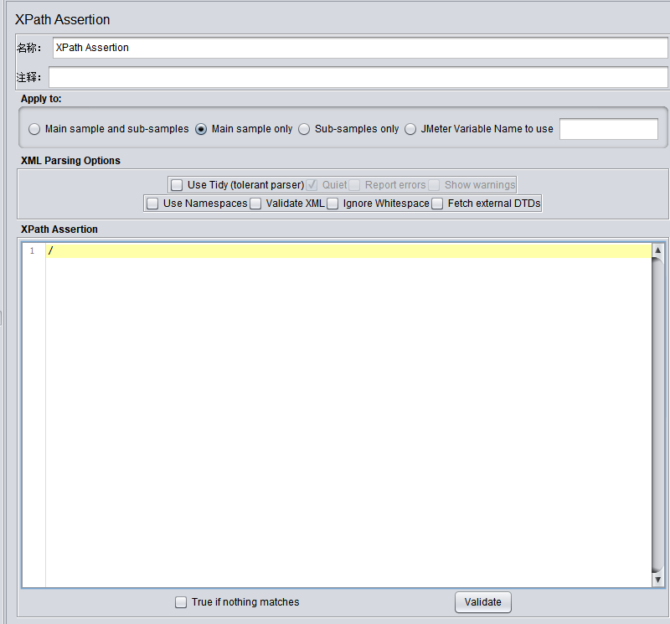Click the Validate button
The height and width of the screenshot is (624, 670).
point(483,602)
